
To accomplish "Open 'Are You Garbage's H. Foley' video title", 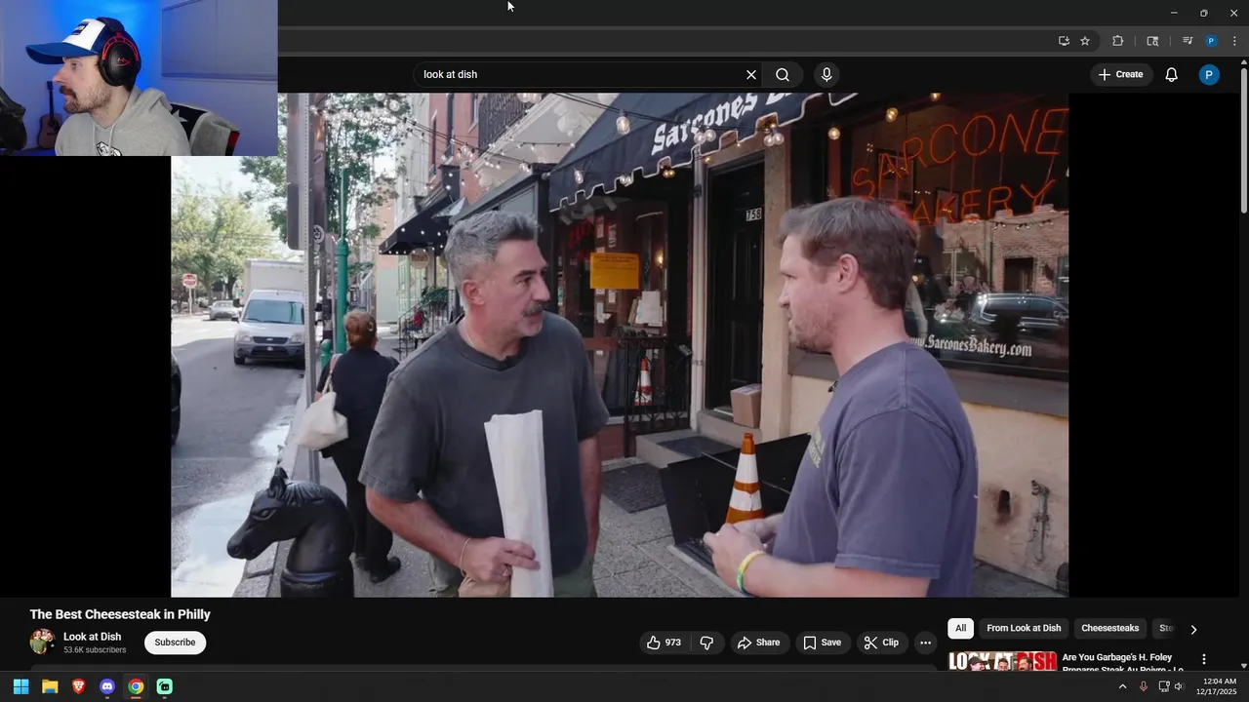I will click(x=1122, y=663).
